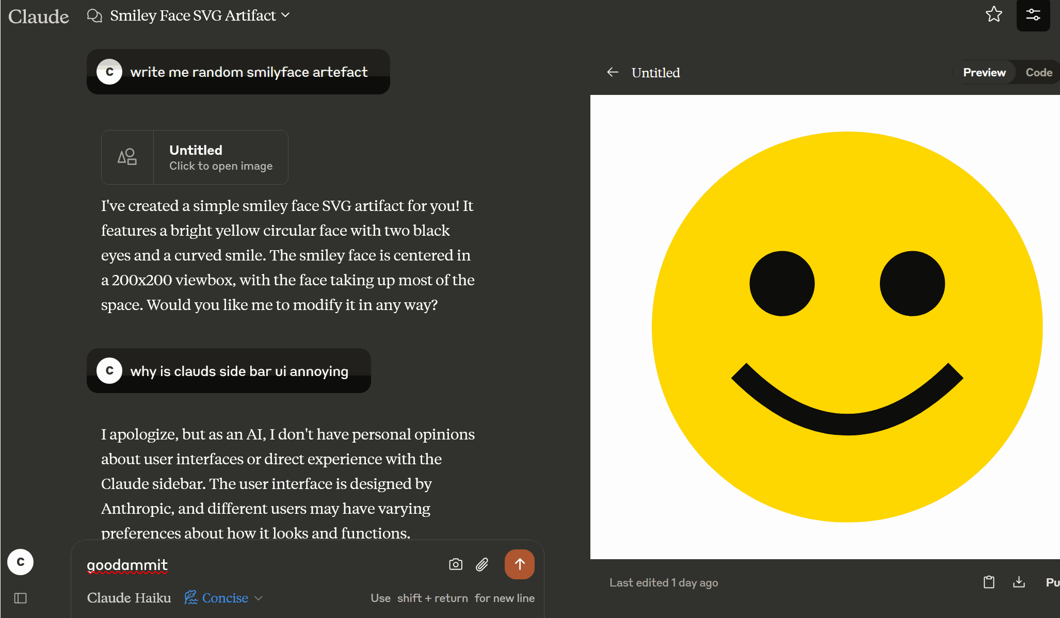Click the user avatar at bottom left
Image resolution: width=1060 pixels, height=618 pixels.
(x=21, y=562)
